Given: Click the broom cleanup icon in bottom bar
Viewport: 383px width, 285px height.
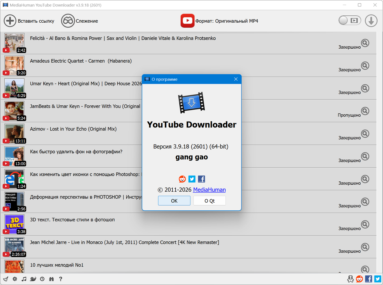Looking at the screenshot, I should tap(6, 279).
